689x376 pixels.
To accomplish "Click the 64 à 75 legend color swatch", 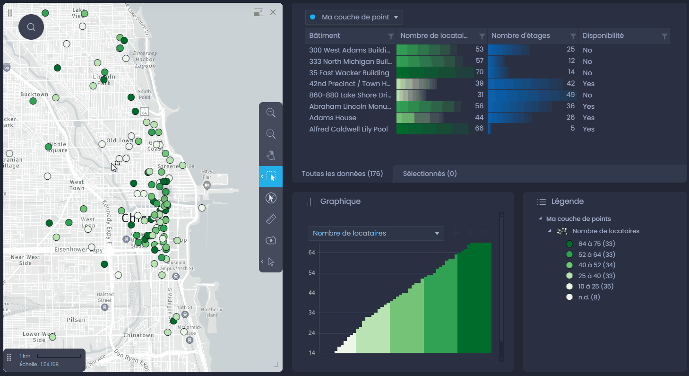I will tap(569, 244).
